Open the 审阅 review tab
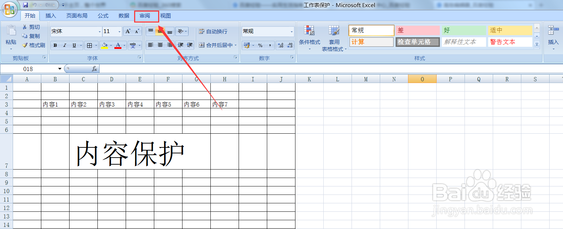 point(145,15)
